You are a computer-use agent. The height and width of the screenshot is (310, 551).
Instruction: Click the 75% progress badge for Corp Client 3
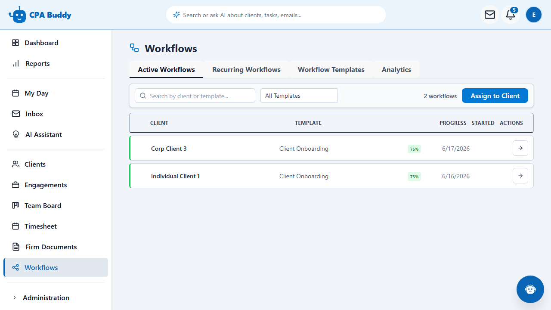(x=414, y=149)
